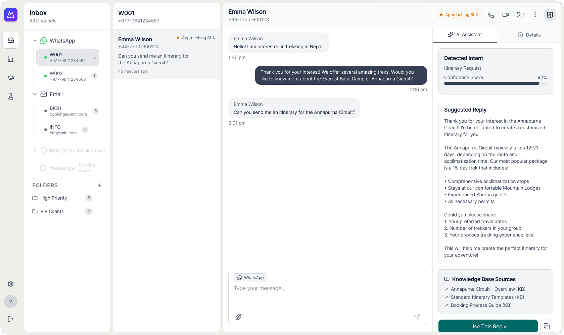Expand the Messenger channel group
The width and height of the screenshot is (564, 335).
(35, 168)
